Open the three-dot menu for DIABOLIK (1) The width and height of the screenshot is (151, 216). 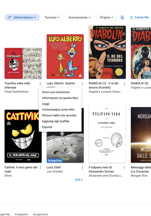[124, 83]
